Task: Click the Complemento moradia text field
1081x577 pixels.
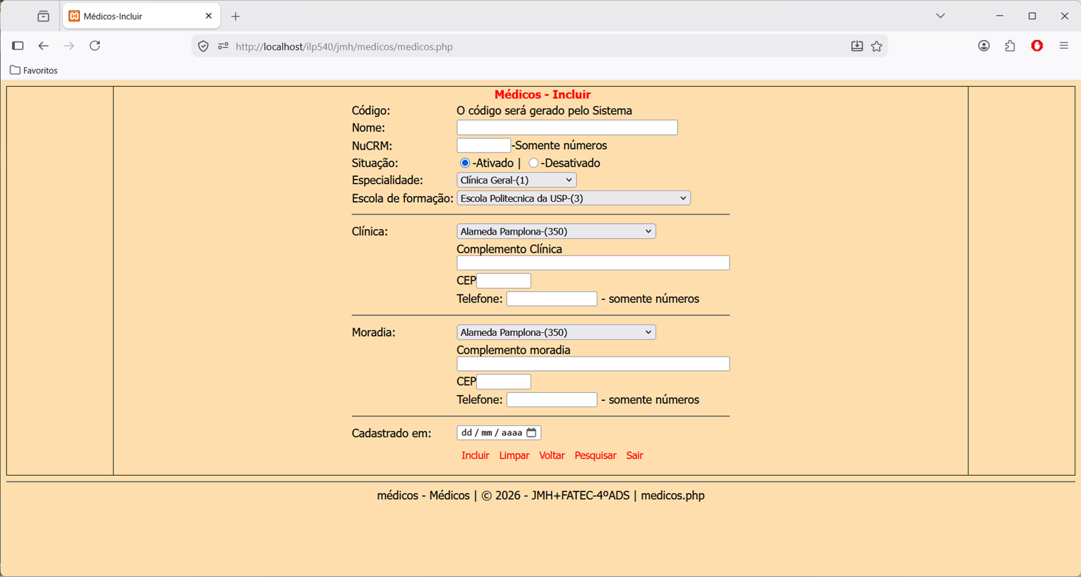Action: [x=593, y=364]
